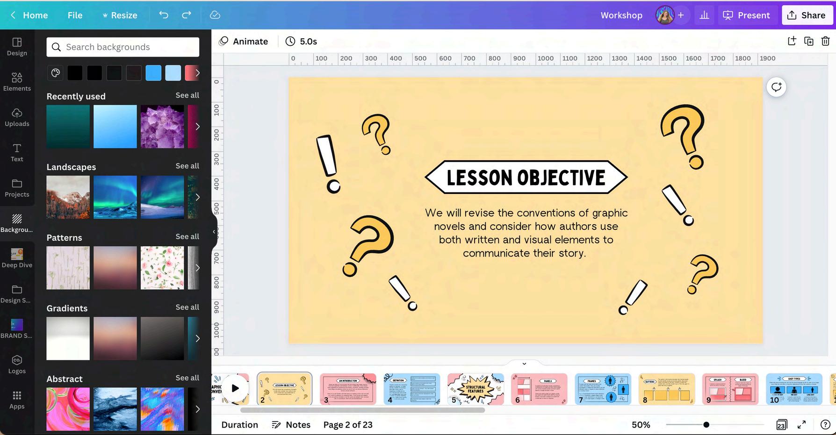Open grid view with the 23 pages icon
Image resolution: width=836 pixels, height=435 pixels.
coord(781,425)
